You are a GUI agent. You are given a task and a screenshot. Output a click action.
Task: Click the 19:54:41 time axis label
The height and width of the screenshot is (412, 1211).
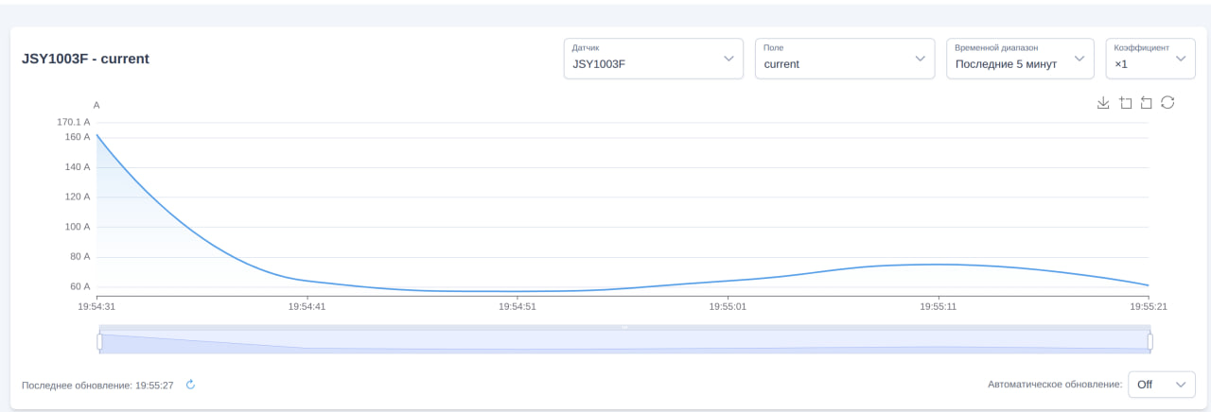point(307,307)
